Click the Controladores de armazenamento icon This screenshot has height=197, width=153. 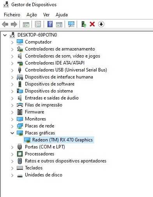pos(20,49)
